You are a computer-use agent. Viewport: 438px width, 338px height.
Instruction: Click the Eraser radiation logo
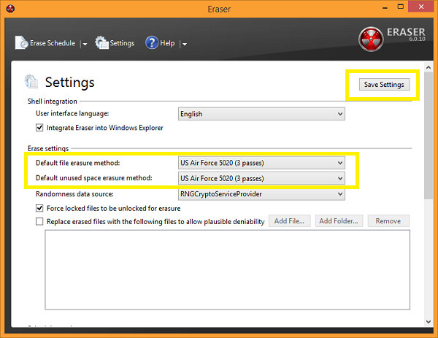tap(371, 39)
